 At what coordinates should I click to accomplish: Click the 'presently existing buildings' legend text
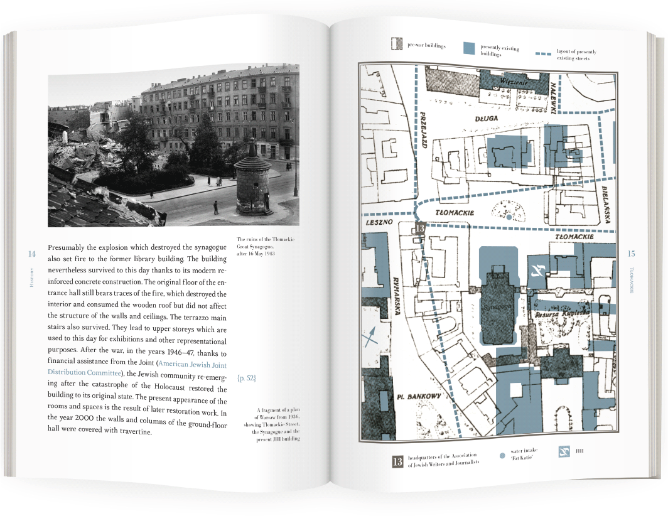[x=500, y=50]
